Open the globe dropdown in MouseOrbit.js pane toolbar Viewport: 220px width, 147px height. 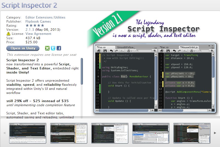click(x=193, y=51)
